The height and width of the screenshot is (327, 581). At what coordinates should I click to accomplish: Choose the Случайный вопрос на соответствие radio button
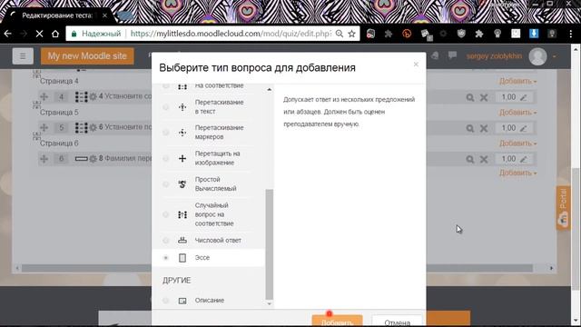pyautogui.click(x=165, y=214)
